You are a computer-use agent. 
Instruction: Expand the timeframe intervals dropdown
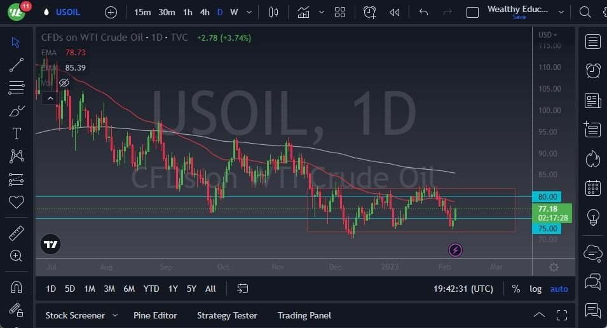coord(249,12)
